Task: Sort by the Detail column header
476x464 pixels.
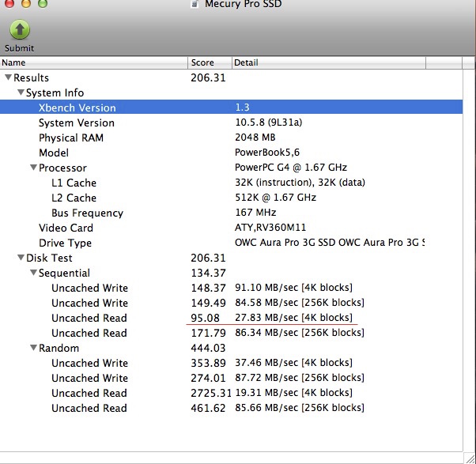Action: (x=329, y=62)
